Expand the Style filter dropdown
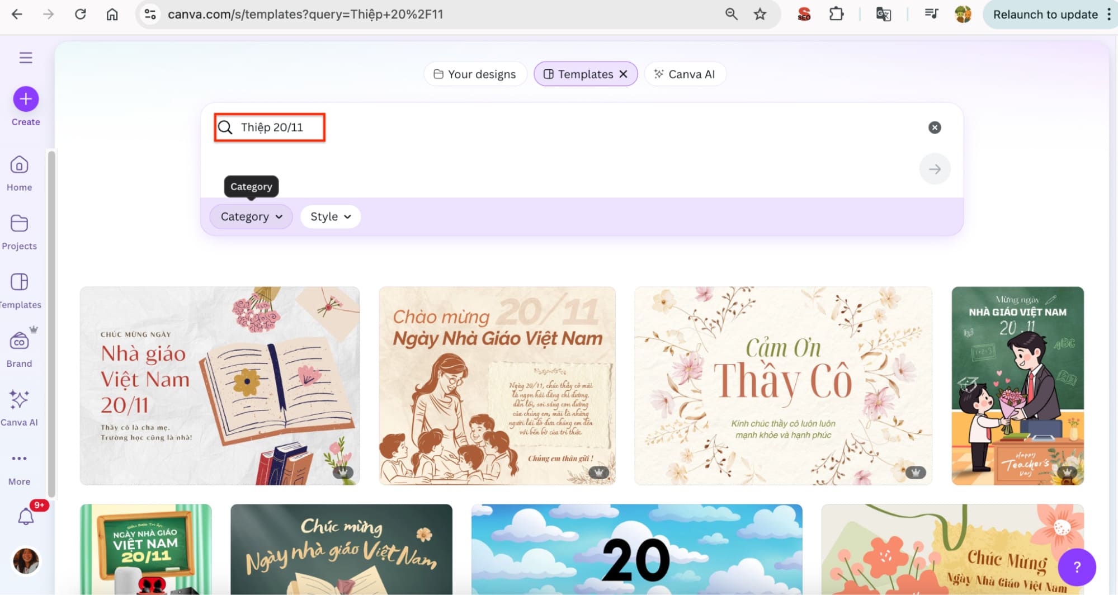This screenshot has width=1118, height=595. (x=331, y=216)
